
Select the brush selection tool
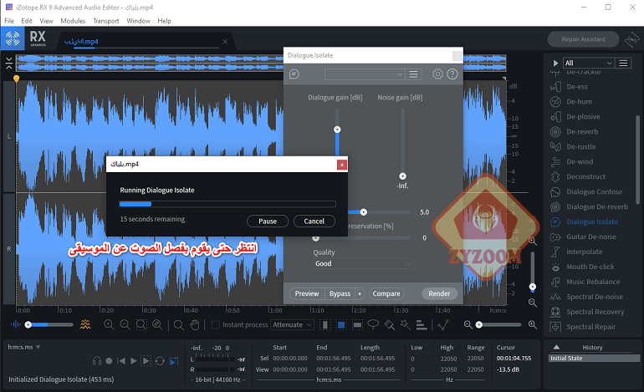coord(390,324)
